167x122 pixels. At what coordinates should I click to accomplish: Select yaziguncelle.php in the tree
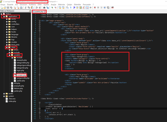click(23, 78)
